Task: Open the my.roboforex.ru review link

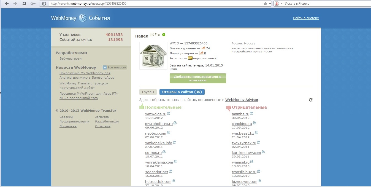Action: [159, 124]
